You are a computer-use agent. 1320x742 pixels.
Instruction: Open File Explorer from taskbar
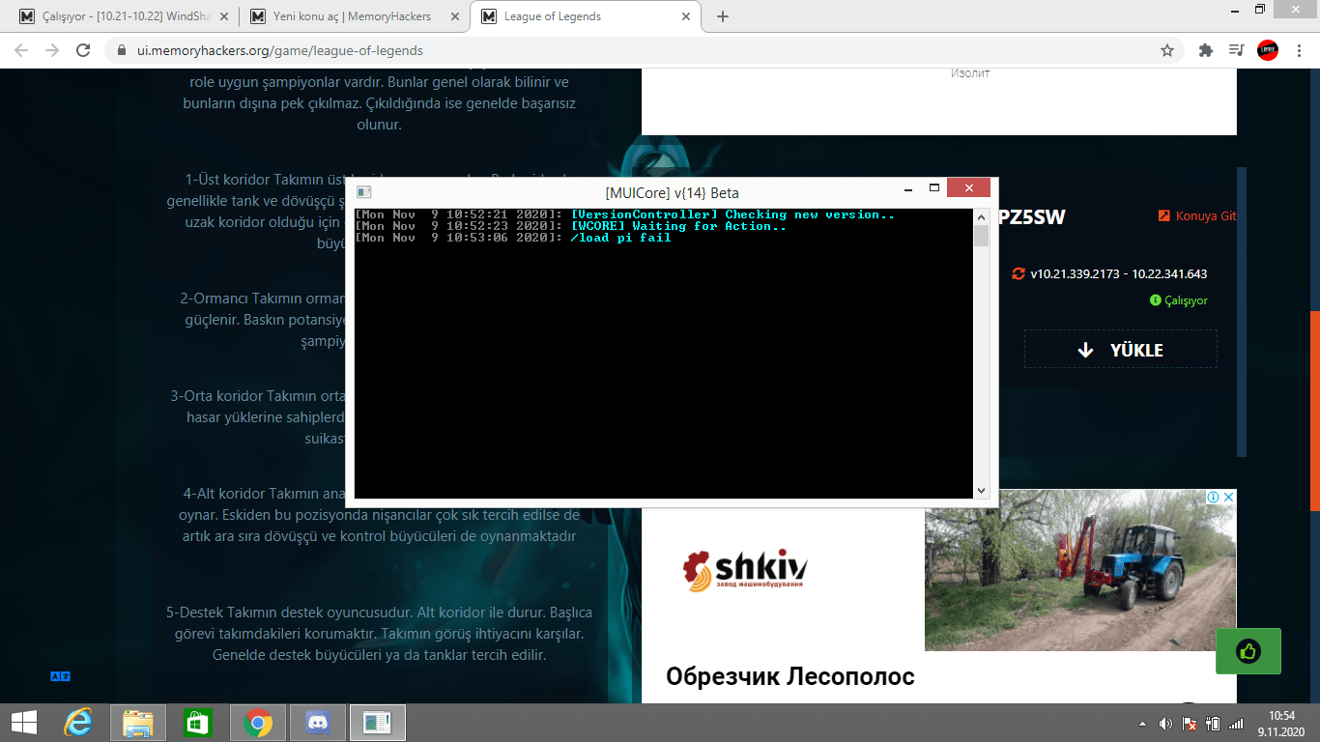click(x=138, y=723)
